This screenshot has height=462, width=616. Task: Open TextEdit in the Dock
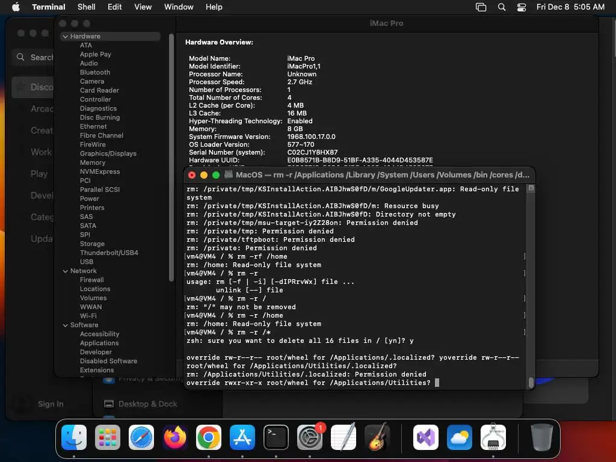point(343,437)
